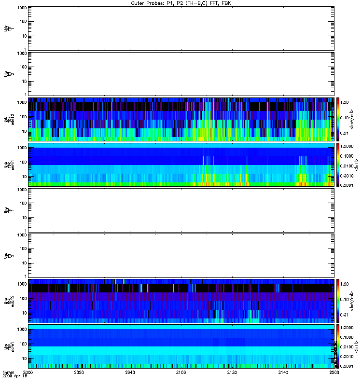Click the 2100 time tick label

[181, 372]
